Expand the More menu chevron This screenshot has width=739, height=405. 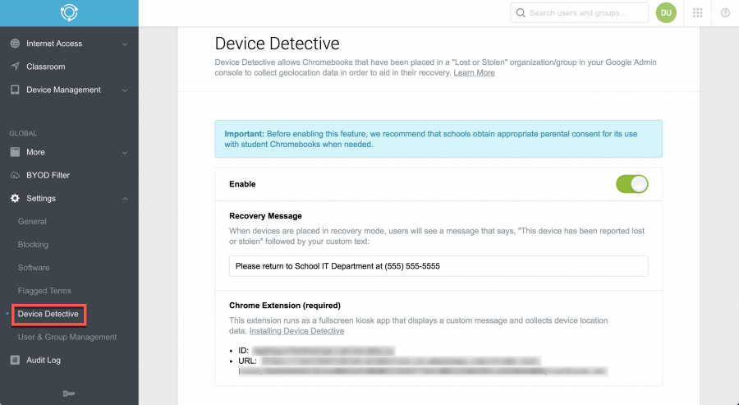coord(125,152)
